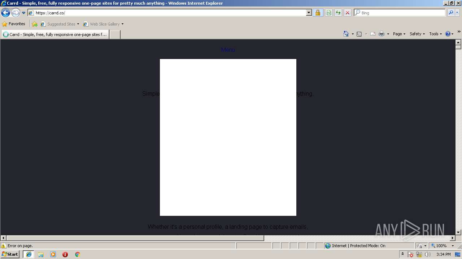Click the Action Center flag tray icon
The height and width of the screenshot is (259, 462).
pyautogui.click(x=410, y=254)
